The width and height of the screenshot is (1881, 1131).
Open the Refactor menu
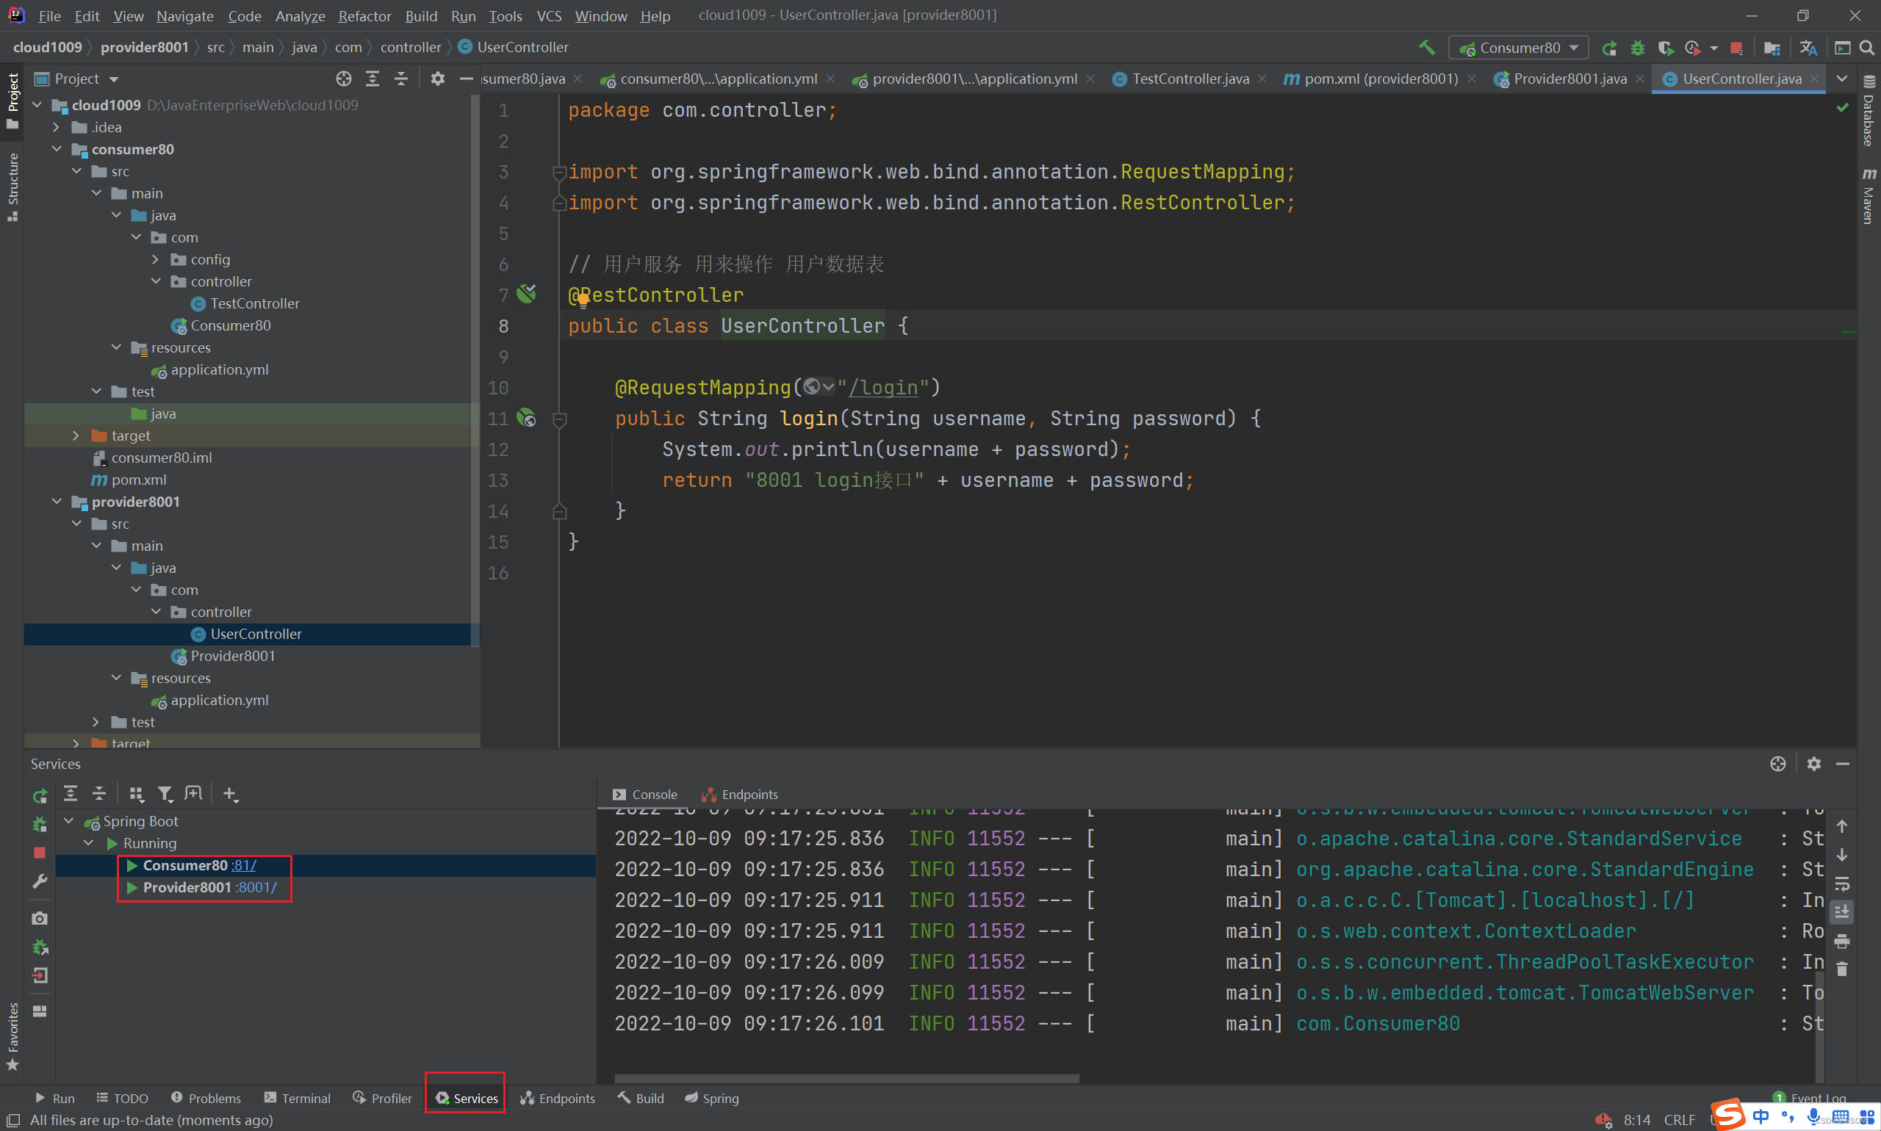point(364,15)
